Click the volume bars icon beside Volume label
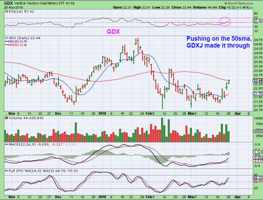Viewport: 263px width, 200px height. [x=6, y=118]
